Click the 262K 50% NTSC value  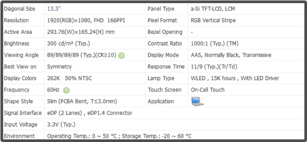[x=69, y=78]
